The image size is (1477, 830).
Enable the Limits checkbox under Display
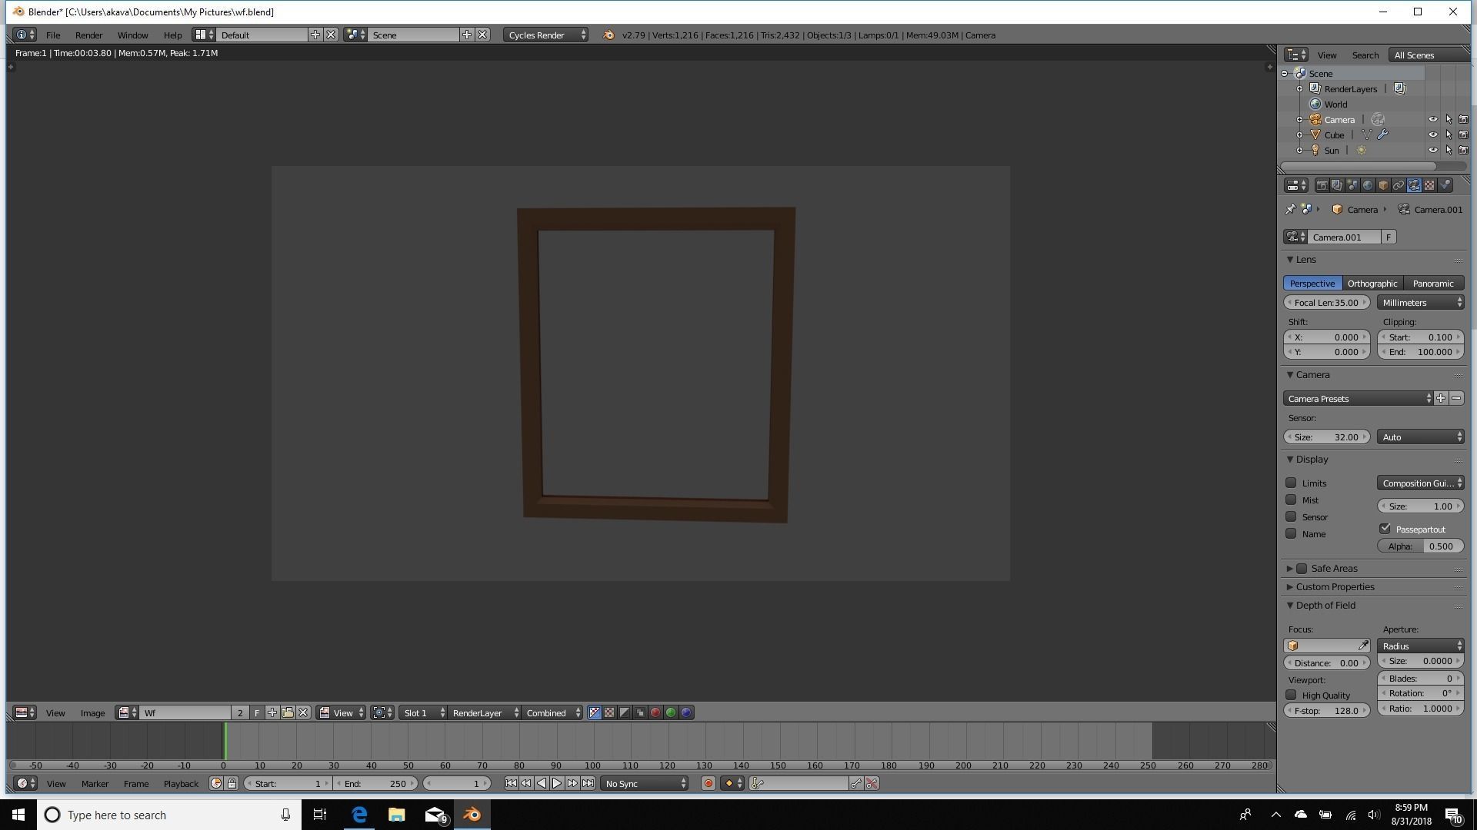click(x=1292, y=483)
